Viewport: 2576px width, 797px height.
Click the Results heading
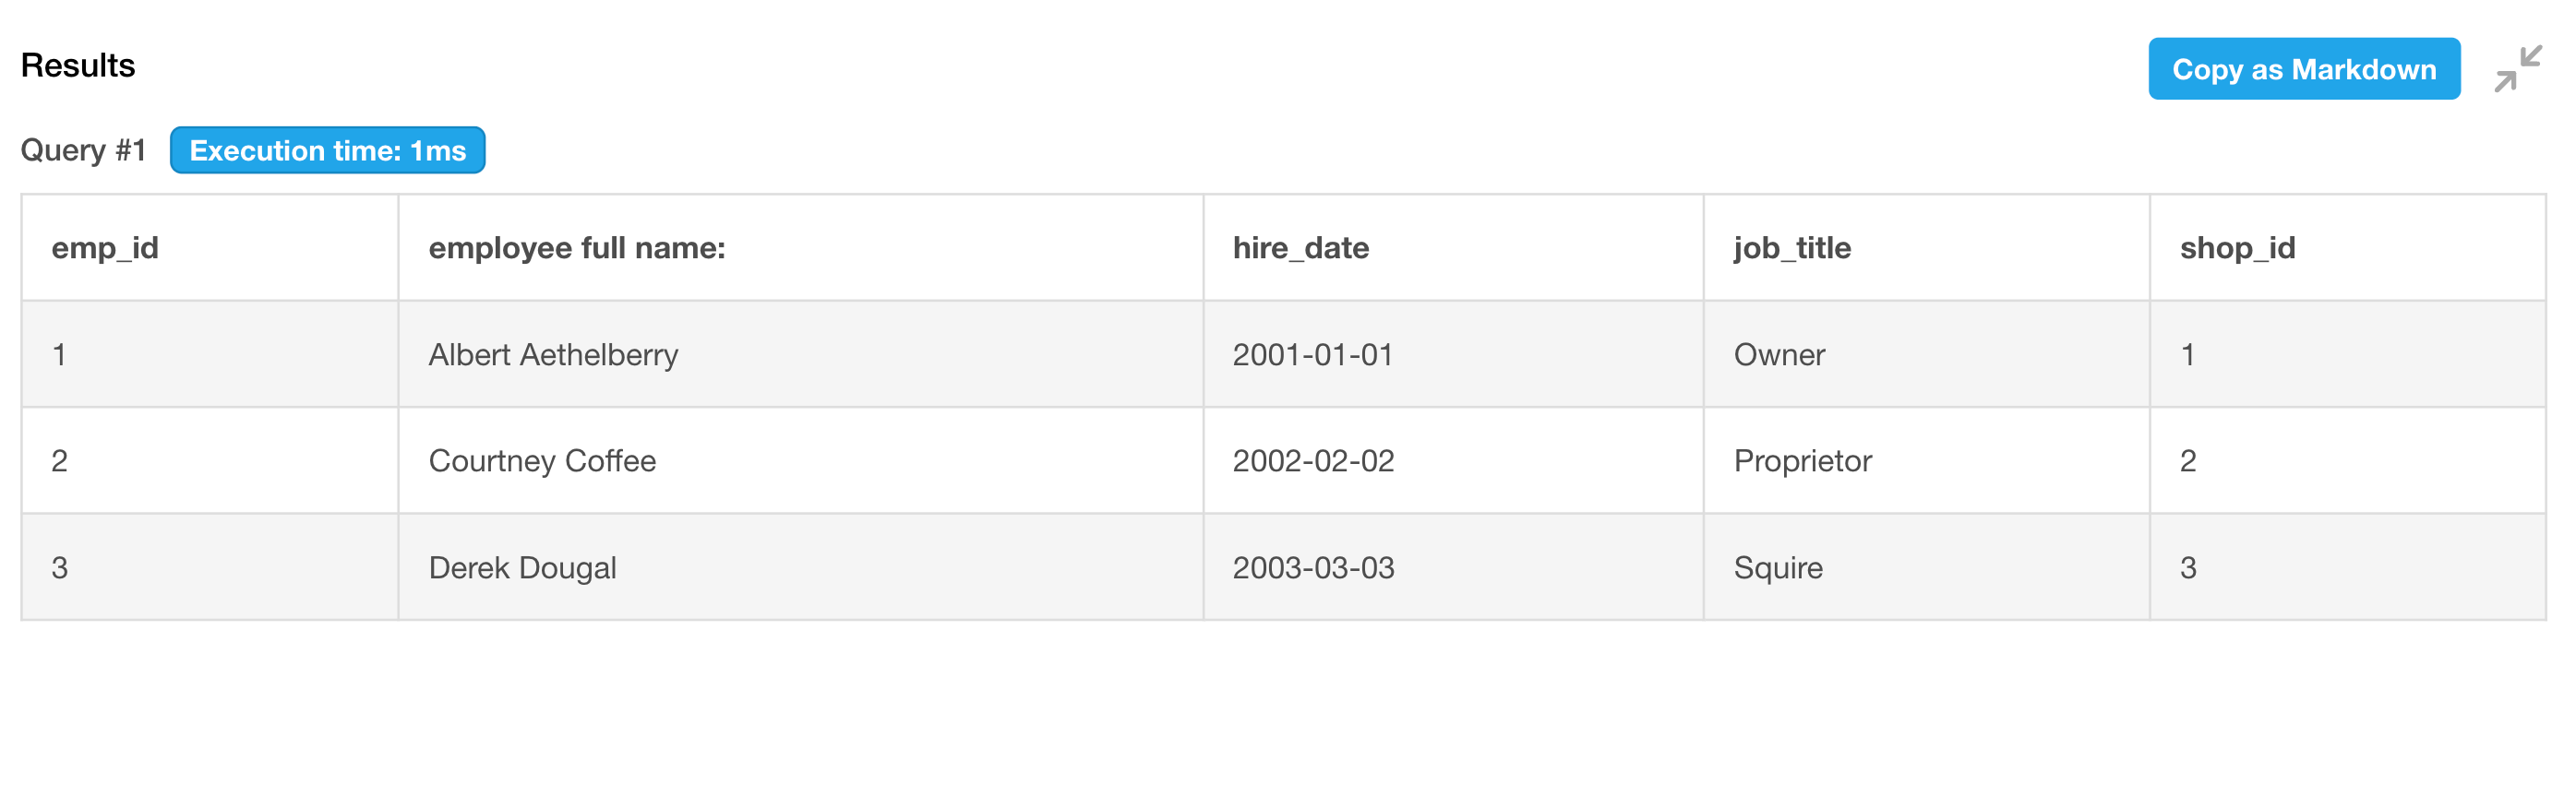(78, 65)
